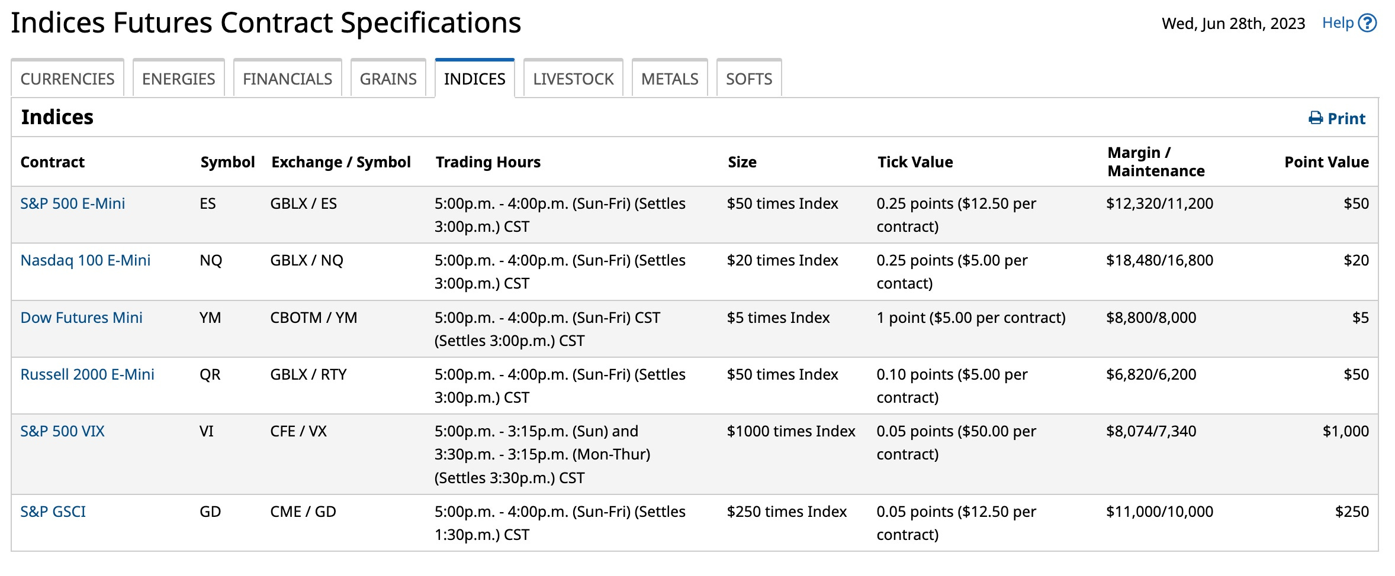Click the $1000 times Index size cell
Image resolution: width=1395 pixels, height=576 pixels.
[x=791, y=431]
